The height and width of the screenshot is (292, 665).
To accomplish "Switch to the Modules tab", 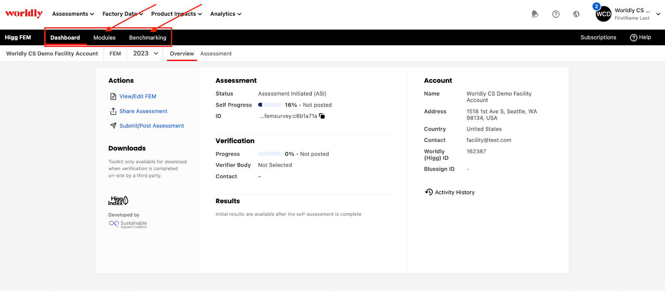I will click(104, 38).
